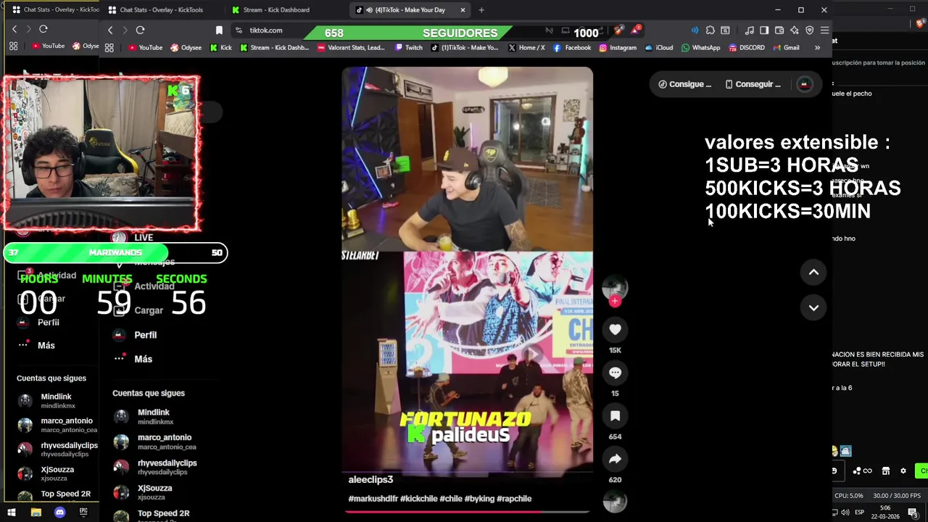Open the apps grid in bookmarks bar
Screen dimensions: 928x522
click(109, 48)
